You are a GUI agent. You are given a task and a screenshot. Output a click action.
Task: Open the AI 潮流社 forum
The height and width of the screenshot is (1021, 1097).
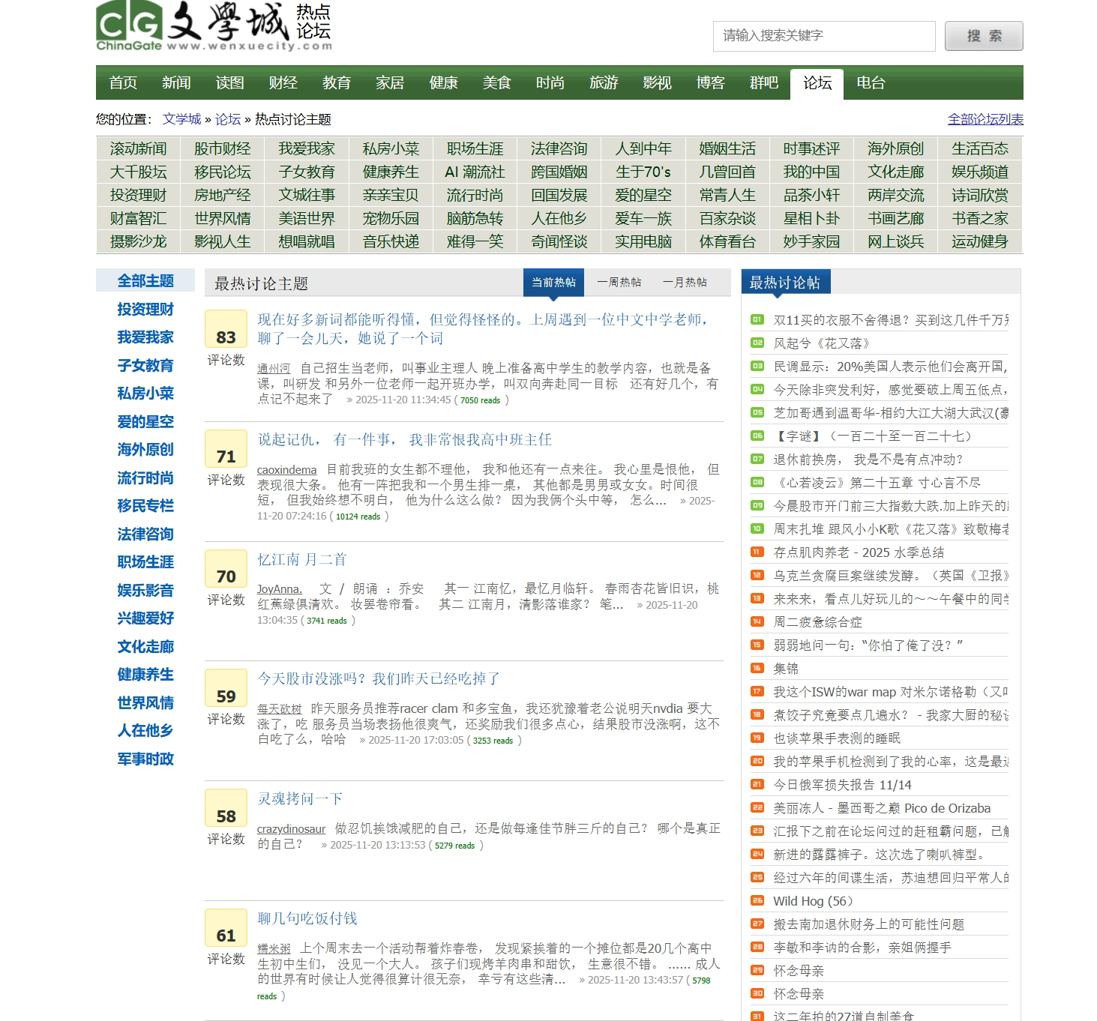475,171
